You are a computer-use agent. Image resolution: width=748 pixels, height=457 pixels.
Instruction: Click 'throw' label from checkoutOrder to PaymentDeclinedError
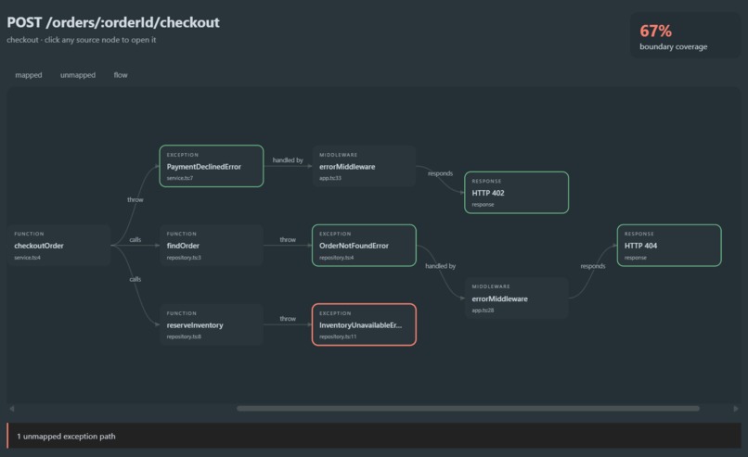point(135,199)
